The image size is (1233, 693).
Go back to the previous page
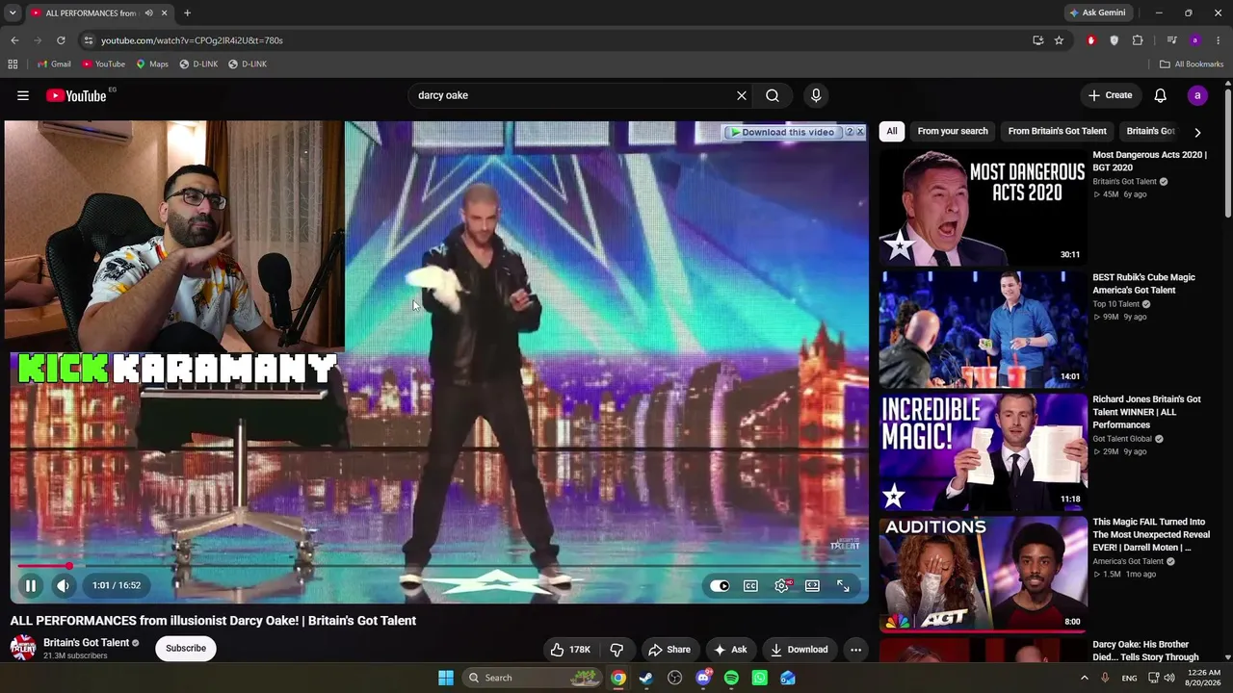[14, 40]
